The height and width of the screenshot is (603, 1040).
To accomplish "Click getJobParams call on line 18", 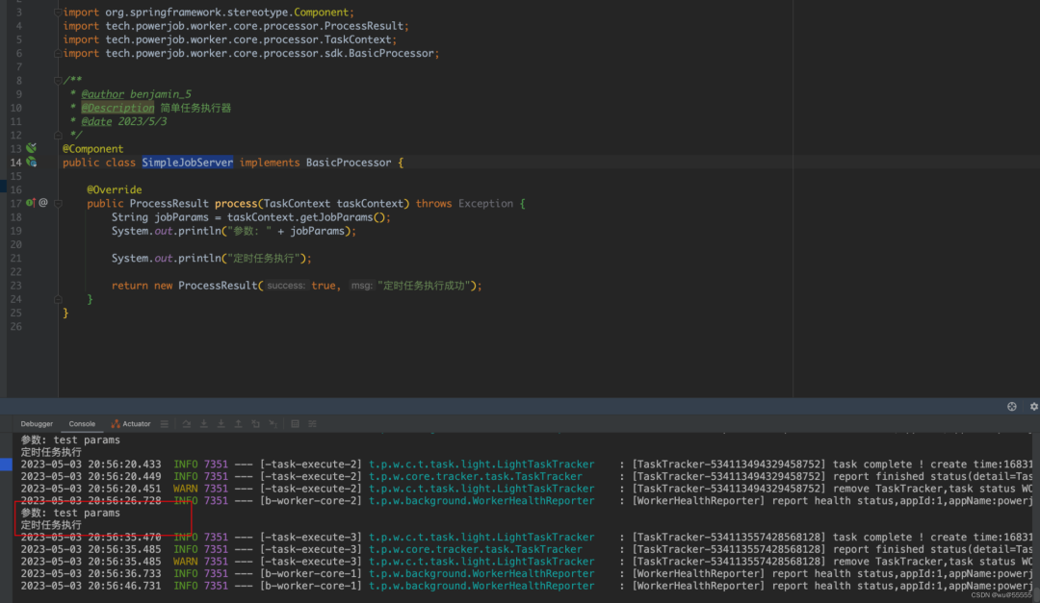I will (x=336, y=217).
